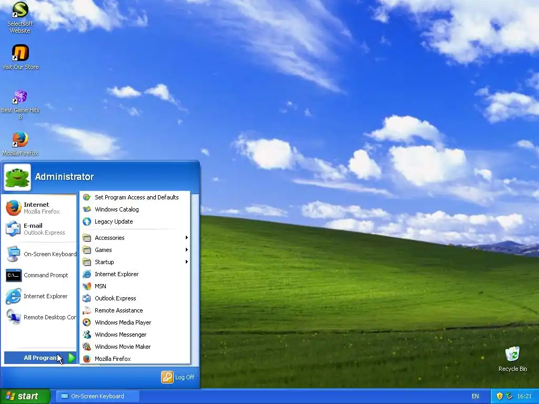Screen dimensions: 539x404
Task: Click the Windows Media Player icon
Action: tap(87, 322)
